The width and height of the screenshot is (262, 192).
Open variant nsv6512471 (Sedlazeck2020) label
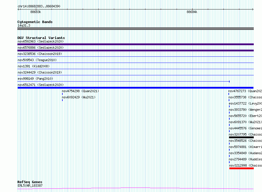(x=41, y=85)
